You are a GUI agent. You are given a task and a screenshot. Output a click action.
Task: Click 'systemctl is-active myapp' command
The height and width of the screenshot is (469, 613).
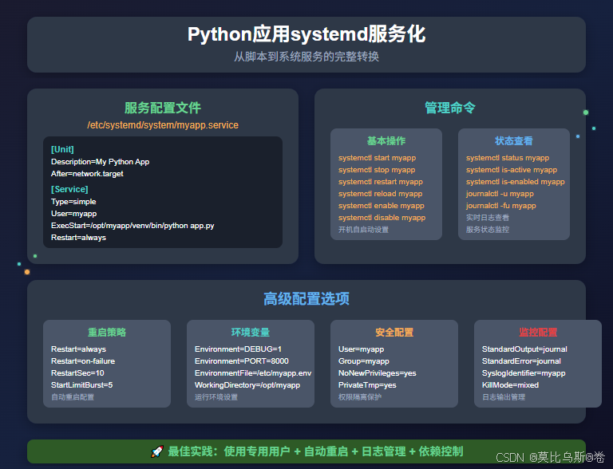coord(512,170)
